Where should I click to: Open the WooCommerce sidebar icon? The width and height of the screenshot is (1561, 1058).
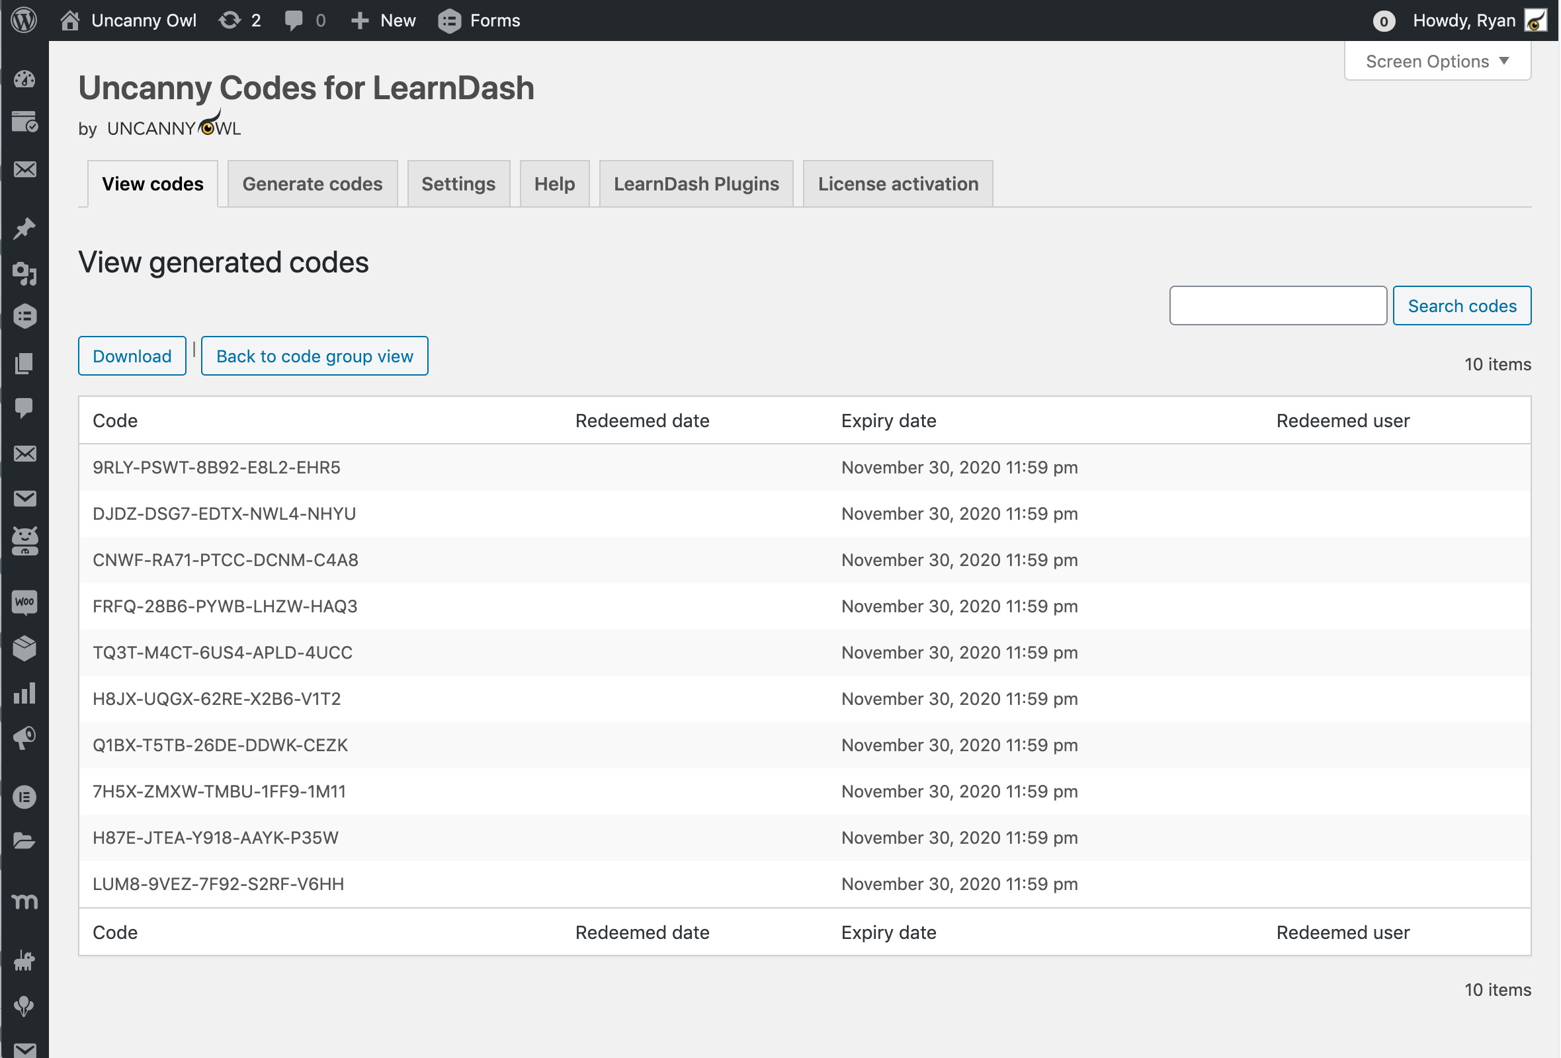click(24, 602)
